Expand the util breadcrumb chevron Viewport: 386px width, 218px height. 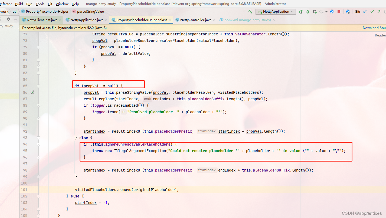point(19,11)
